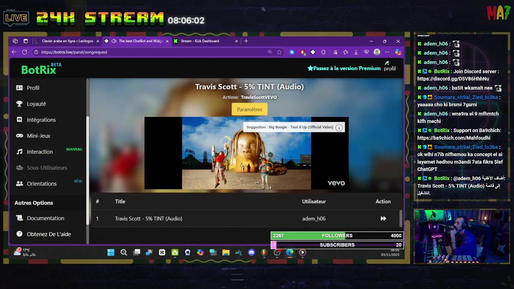Image resolution: width=514 pixels, height=289 pixels.
Task: Click the vevo logo in the video
Action: [336, 183]
